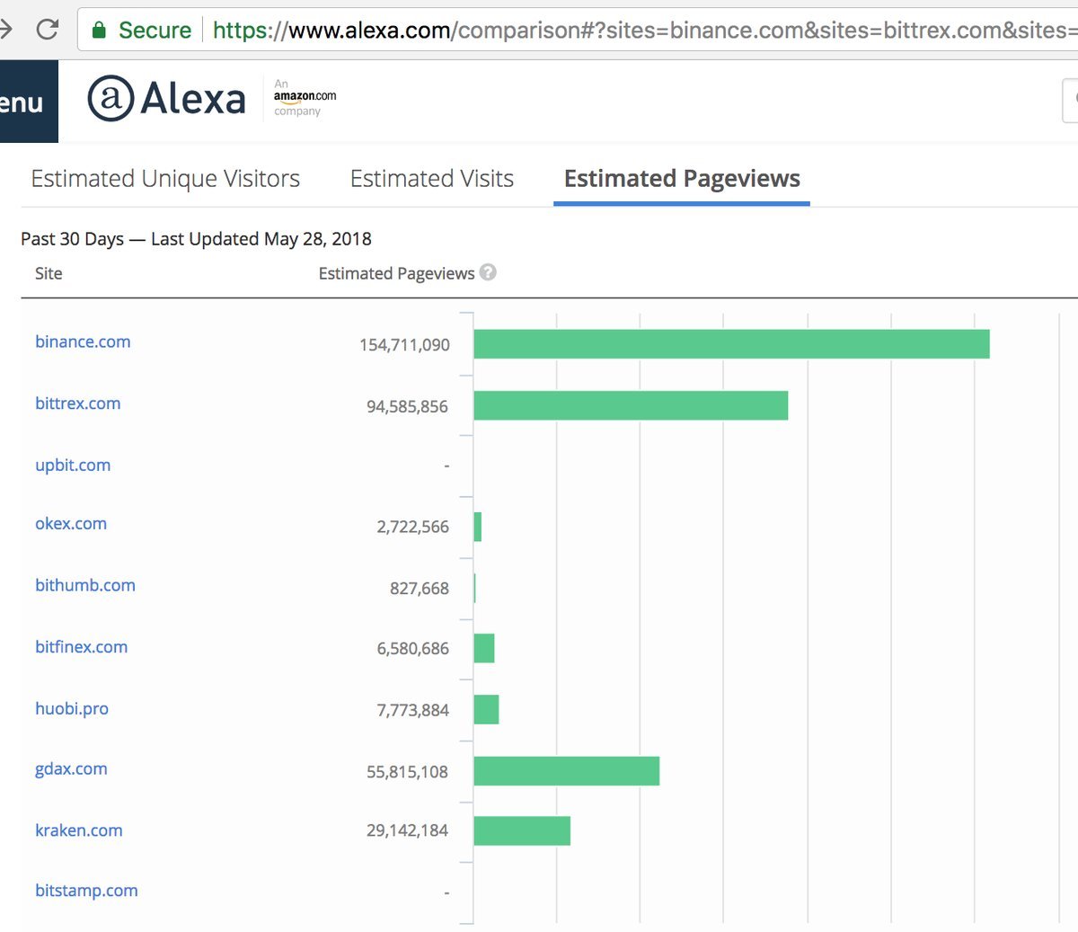Click the kraken.com pageviews bar
This screenshot has height=932, width=1078.
[522, 830]
